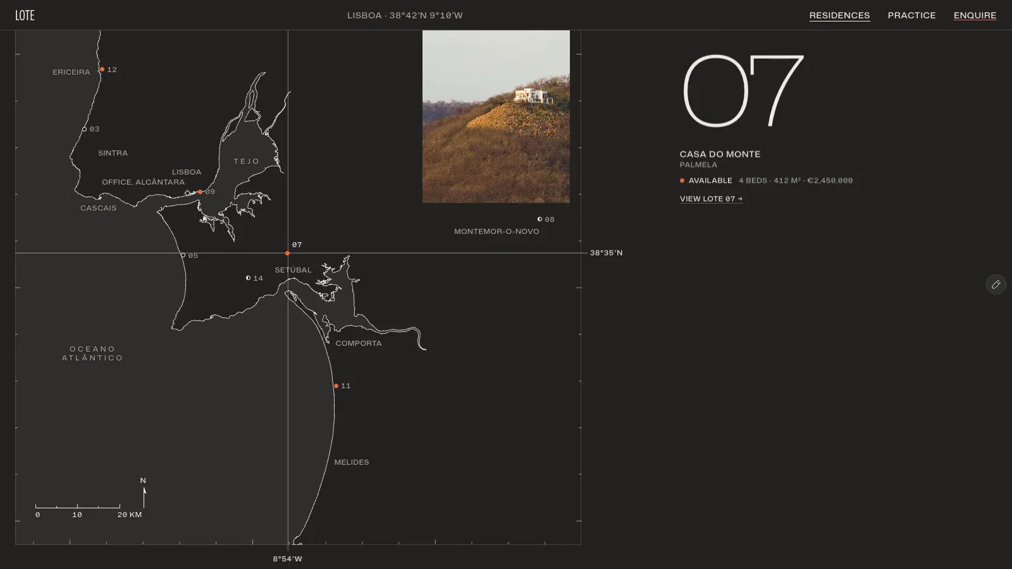Click the 38°35′N latitude label

[606, 253]
